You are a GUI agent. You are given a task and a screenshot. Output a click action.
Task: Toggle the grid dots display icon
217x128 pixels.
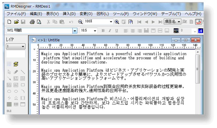pos(9,64)
